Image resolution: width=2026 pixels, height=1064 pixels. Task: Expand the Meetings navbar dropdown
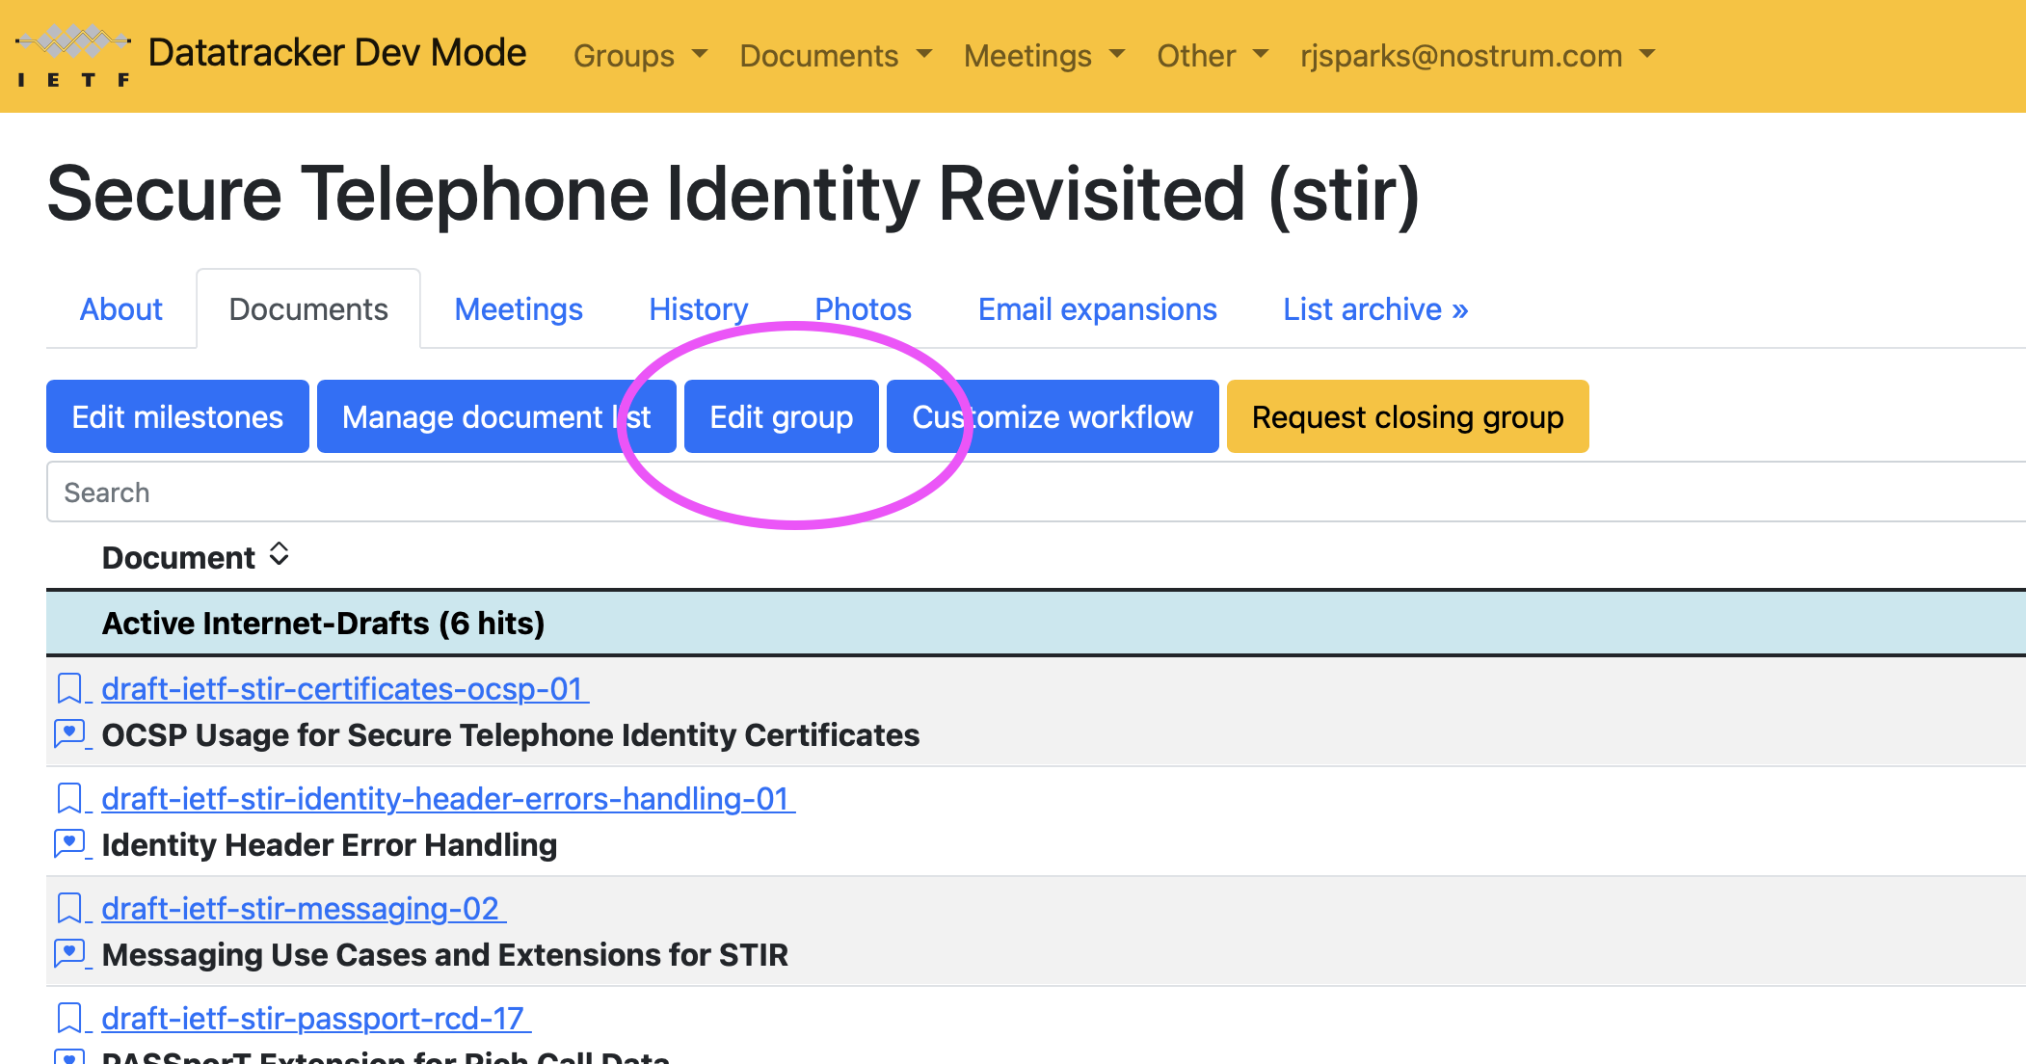[x=1044, y=56]
